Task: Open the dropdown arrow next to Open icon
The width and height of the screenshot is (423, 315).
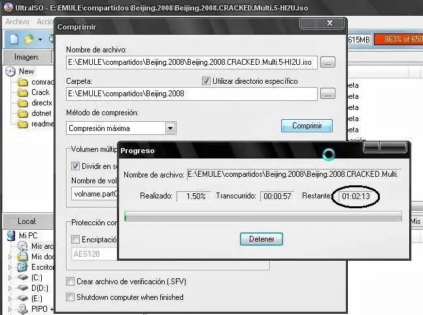Action: point(40,39)
